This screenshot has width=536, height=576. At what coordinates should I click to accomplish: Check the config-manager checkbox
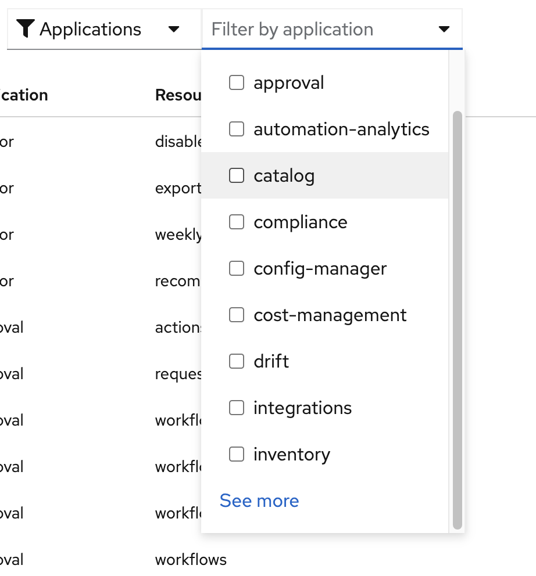click(236, 268)
